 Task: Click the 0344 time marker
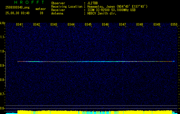click(71, 24)
